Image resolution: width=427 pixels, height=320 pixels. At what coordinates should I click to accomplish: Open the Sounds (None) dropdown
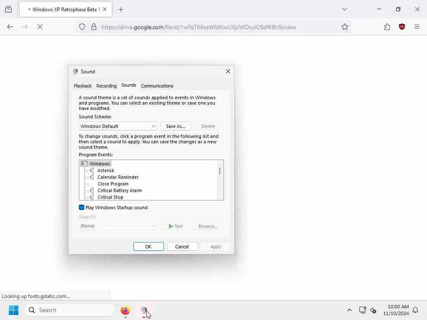point(118,226)
